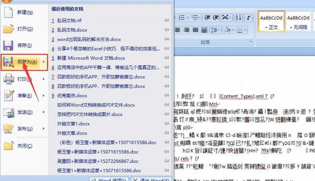Viewport: 315px width, 181px height.
Task: Apply the 正文 style
Action: click(x=271, y=21)
